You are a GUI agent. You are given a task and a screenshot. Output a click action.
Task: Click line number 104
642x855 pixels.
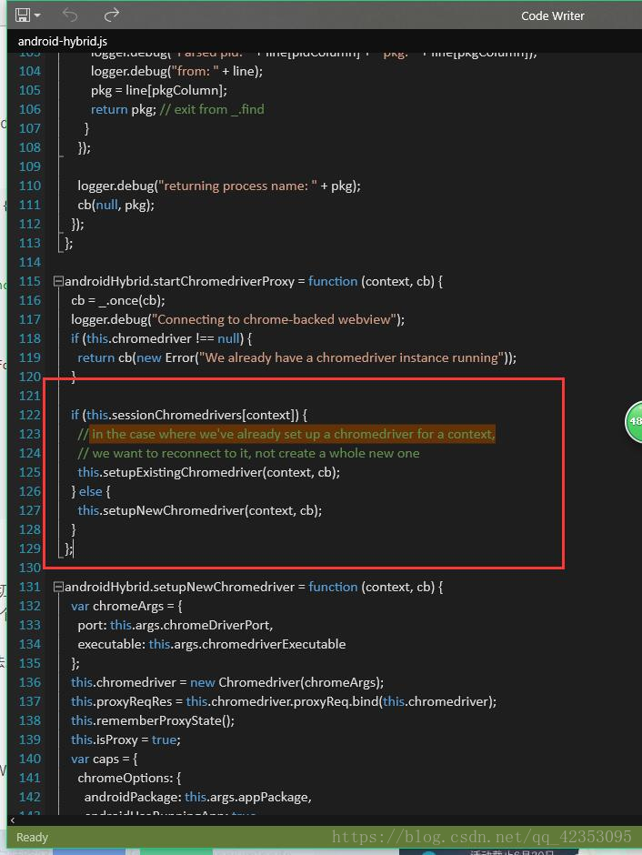coord(30,71)
